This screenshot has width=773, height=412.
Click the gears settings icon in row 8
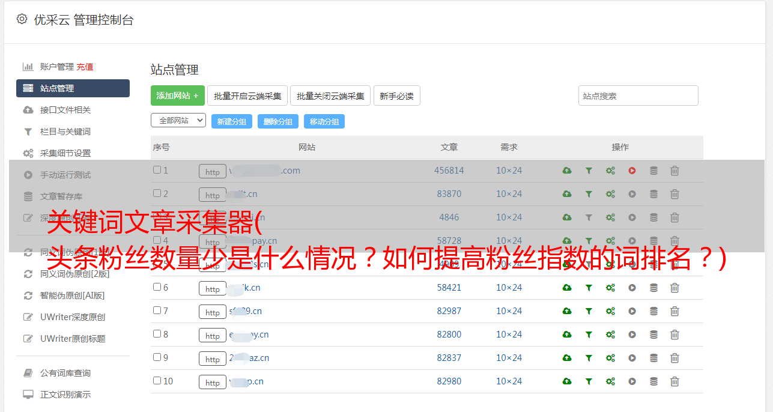click(x=610, y=335)
